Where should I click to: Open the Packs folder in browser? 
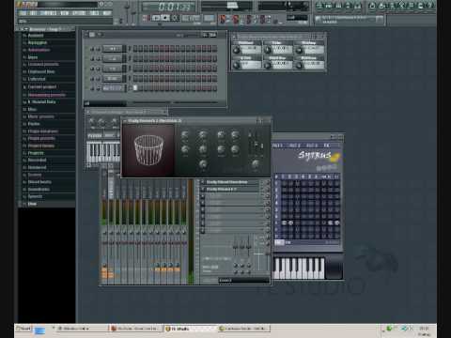pos(34,124)
